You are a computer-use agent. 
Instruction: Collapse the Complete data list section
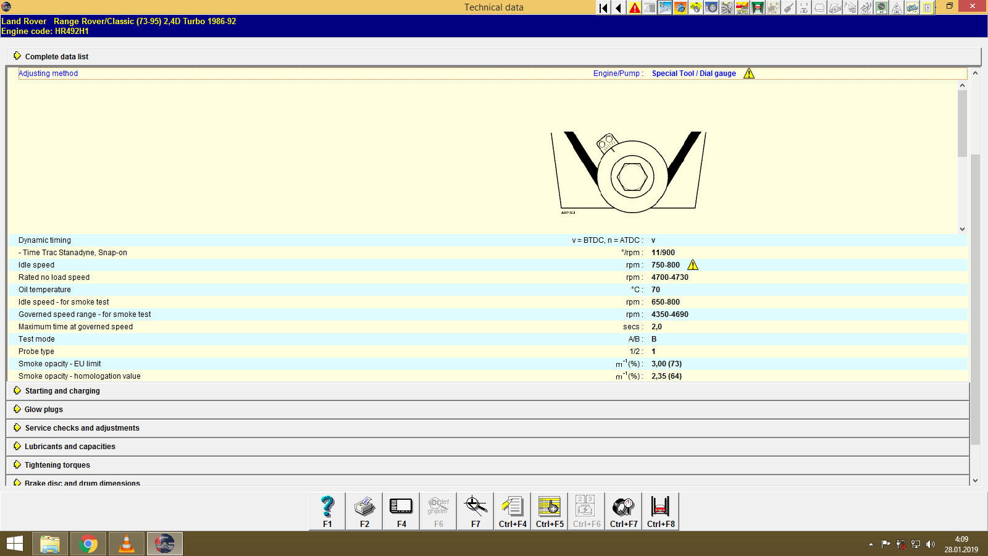(56, 56)
